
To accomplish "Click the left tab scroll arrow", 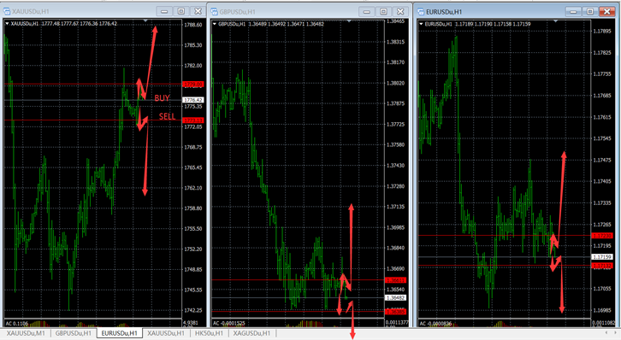I will coord(606,333).
